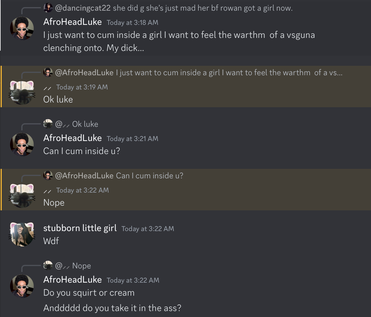Click dancingcat22's small reply avatar

[x=48, y=8]
